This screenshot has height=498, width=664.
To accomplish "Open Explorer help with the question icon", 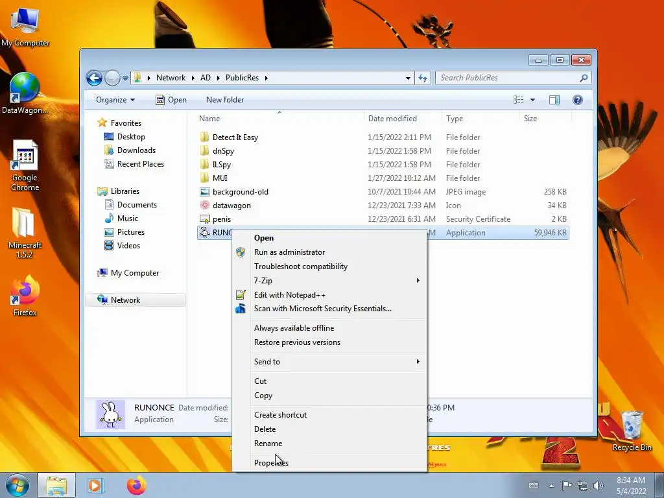I will coord(577,99).
